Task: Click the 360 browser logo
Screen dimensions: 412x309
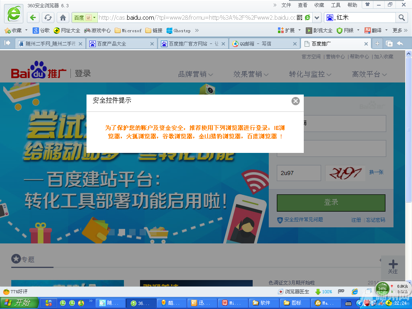Action: (x=14, y=13)
